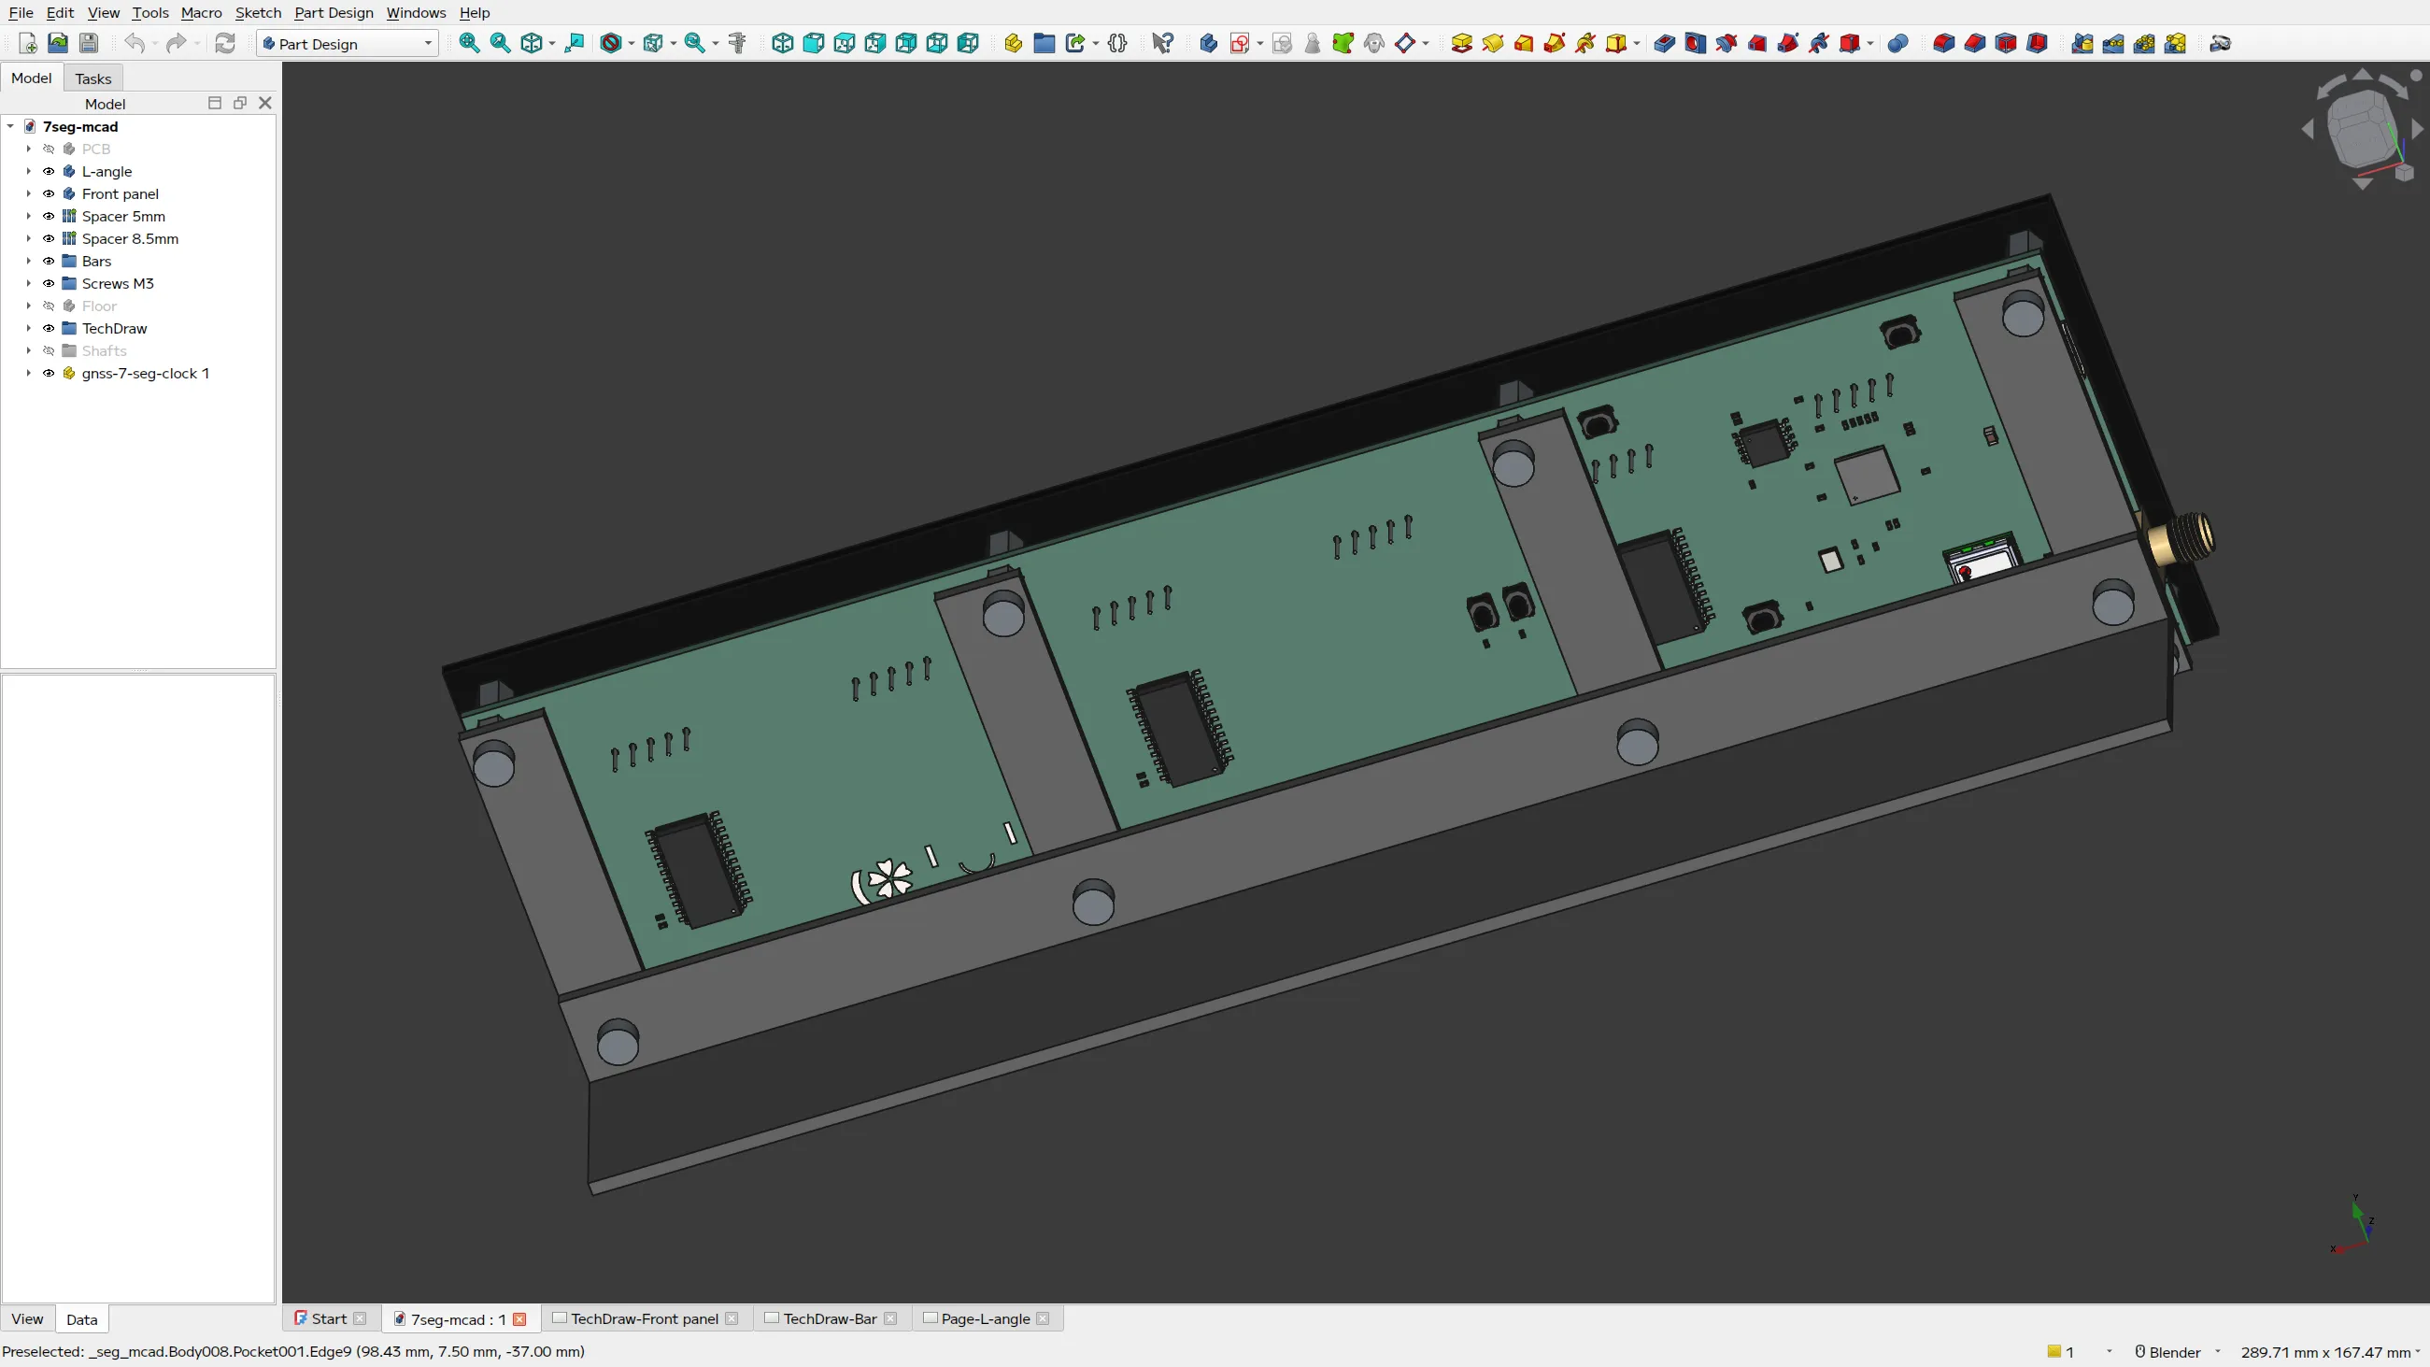Click the Fit all zoom icon

pyautogui.click(x=469, y=43)
